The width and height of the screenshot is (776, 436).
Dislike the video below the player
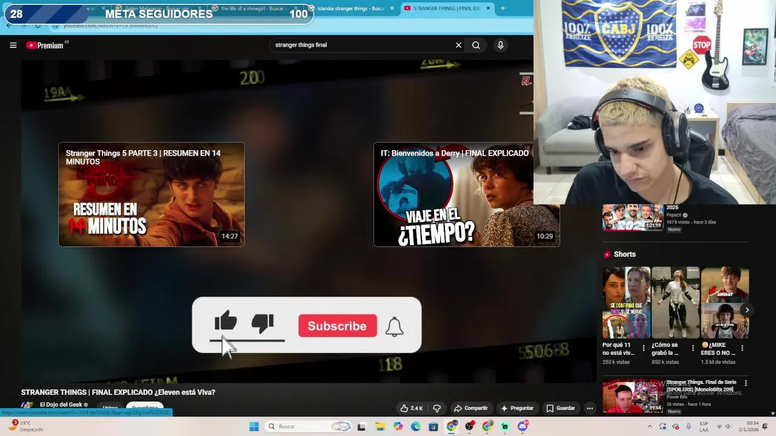point(436,408)
